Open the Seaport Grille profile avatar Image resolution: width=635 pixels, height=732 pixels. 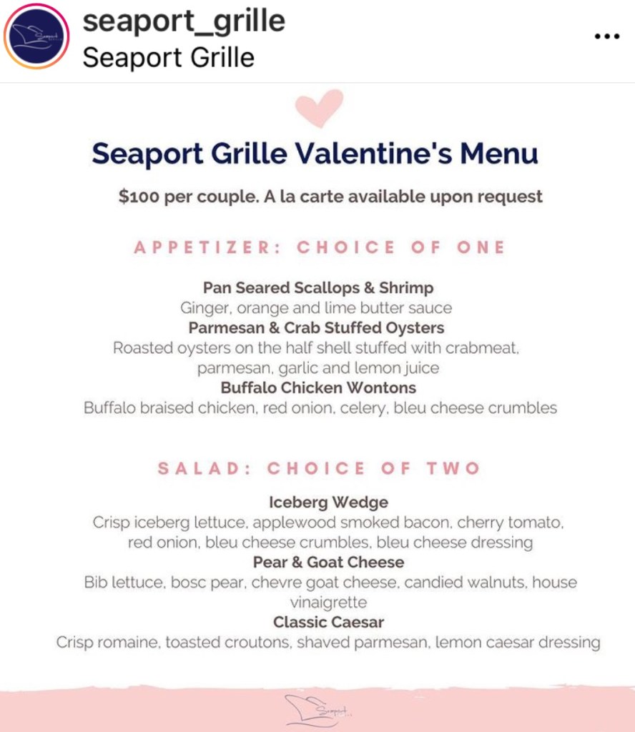(x=36, y=36)
